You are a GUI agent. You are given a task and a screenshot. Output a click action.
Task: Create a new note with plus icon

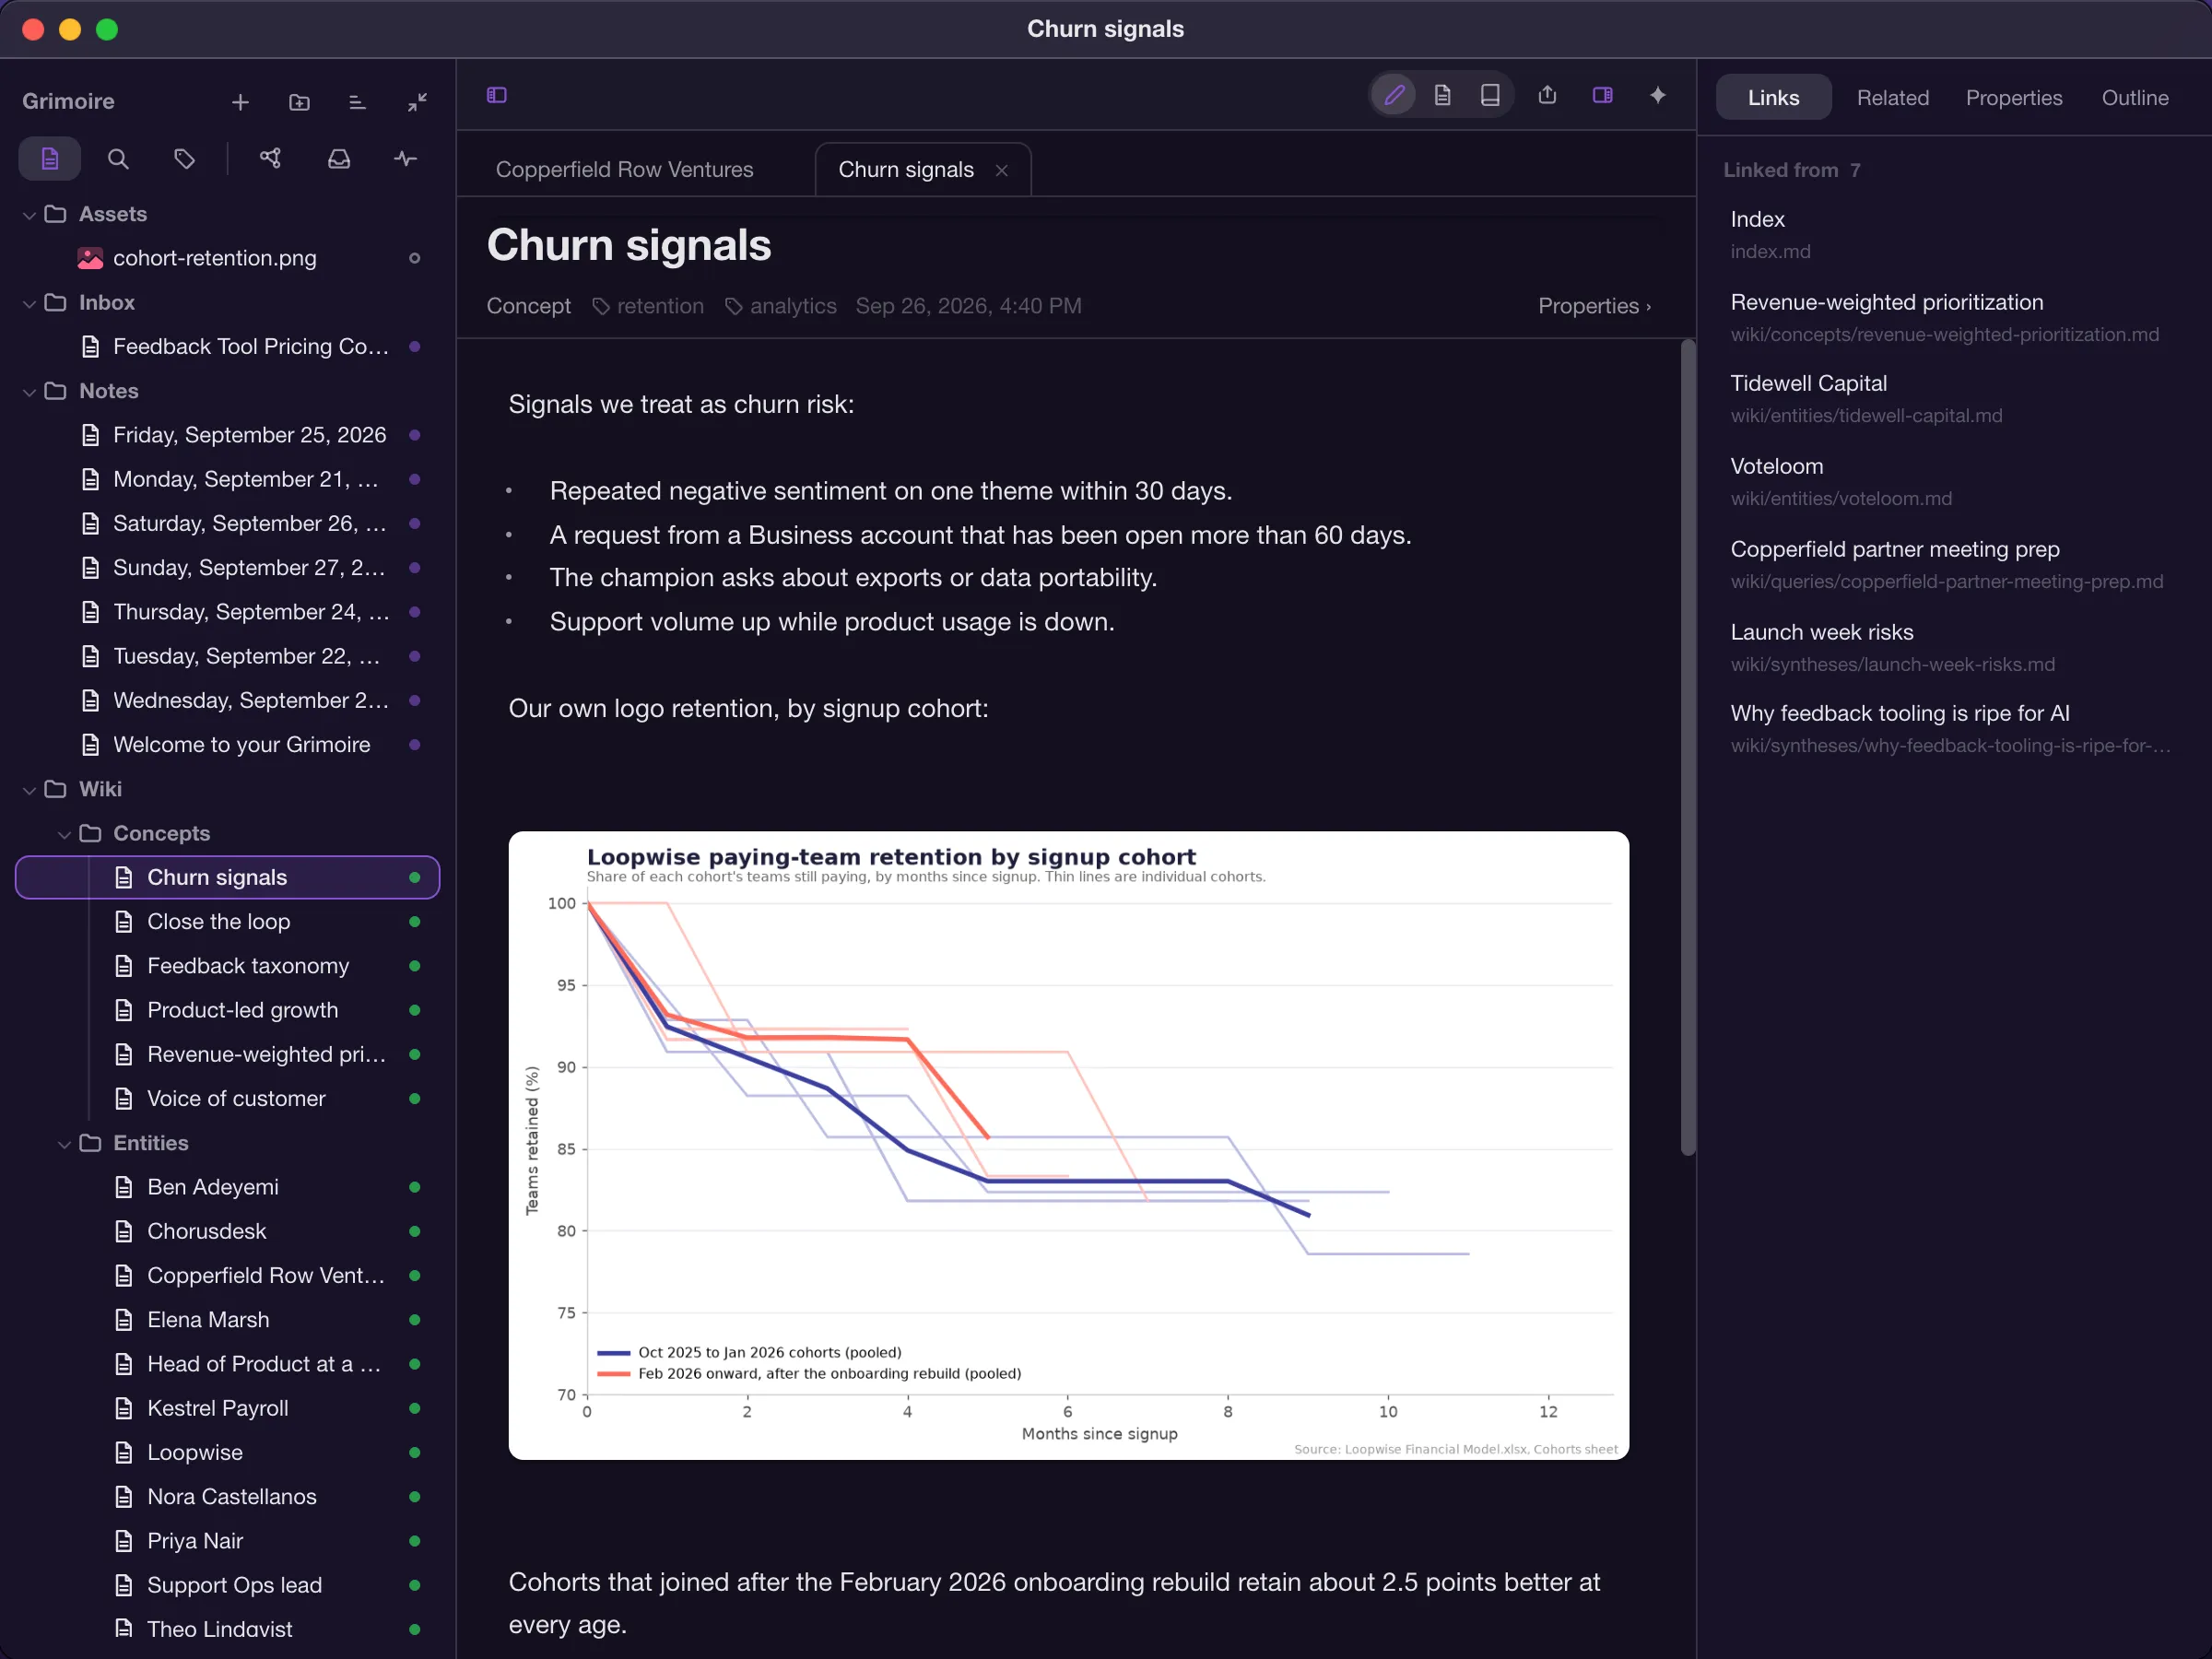[x=240, y=102]
